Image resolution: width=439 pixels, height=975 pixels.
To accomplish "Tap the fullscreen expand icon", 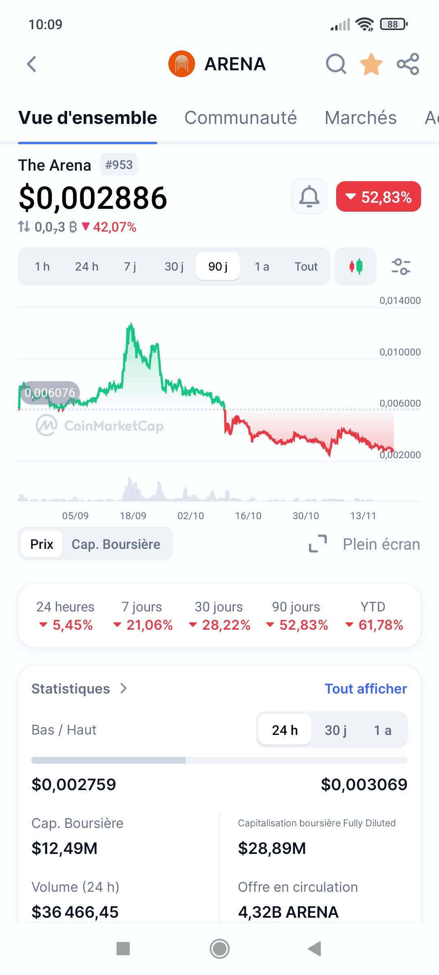I will pyautogui.click(x=318, y=544).
